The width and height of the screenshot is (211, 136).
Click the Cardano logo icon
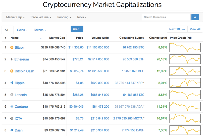[12, 107]
